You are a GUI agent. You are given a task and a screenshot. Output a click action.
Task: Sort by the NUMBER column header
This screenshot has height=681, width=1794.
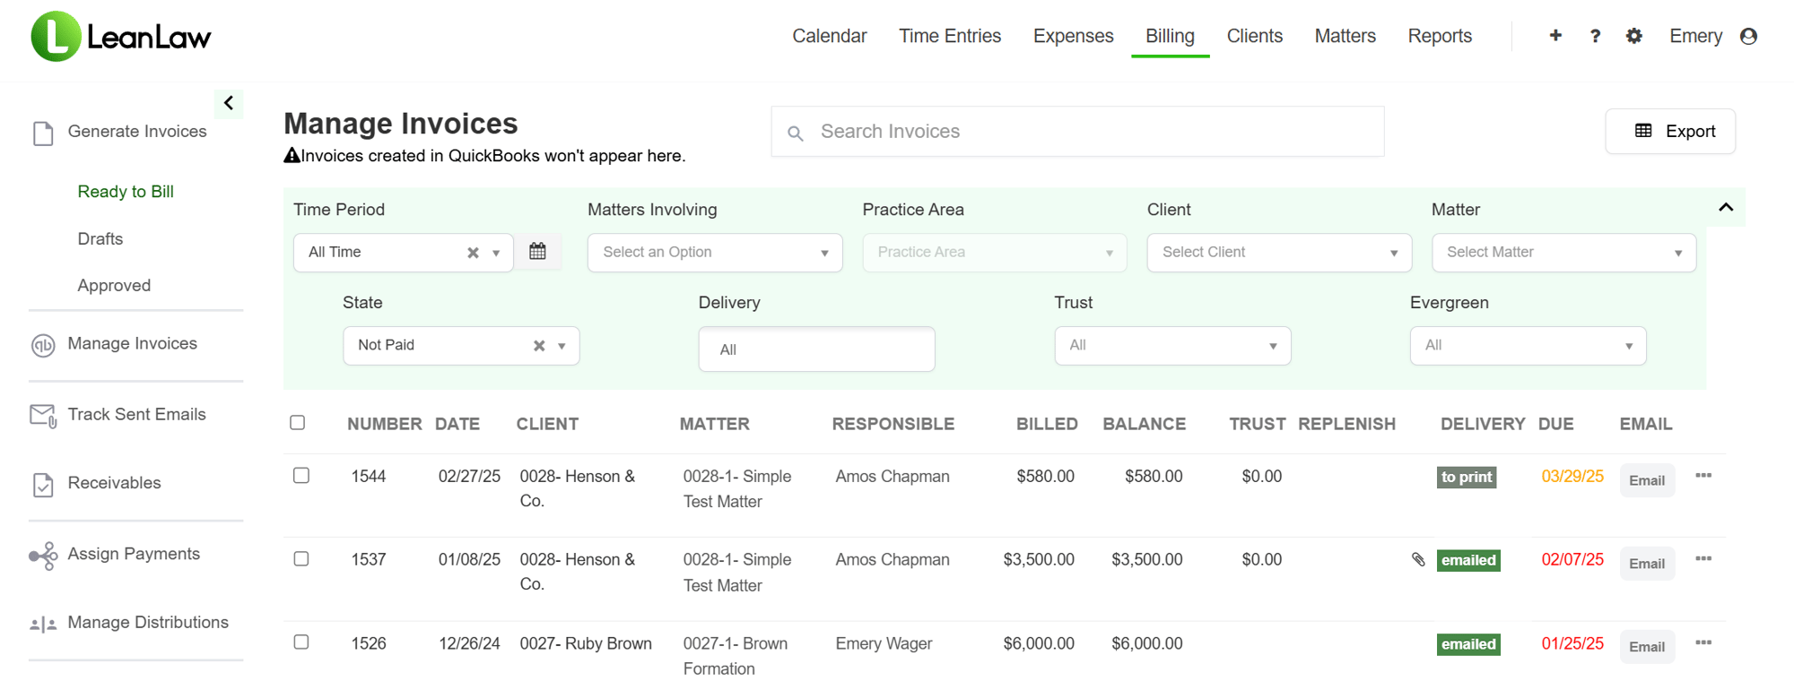tap(384, 424)
